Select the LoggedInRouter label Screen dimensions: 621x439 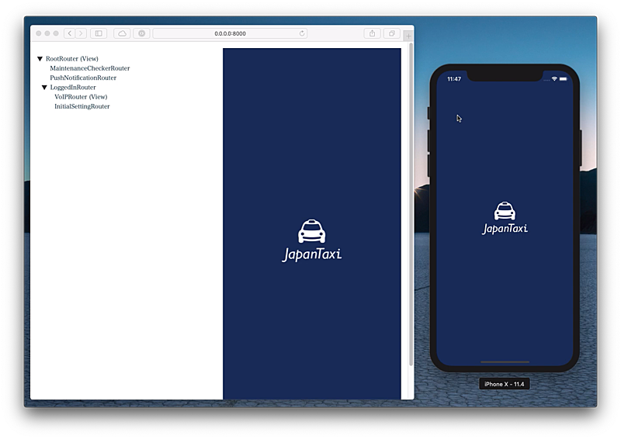pyautogui.click(x=73, y=87)
